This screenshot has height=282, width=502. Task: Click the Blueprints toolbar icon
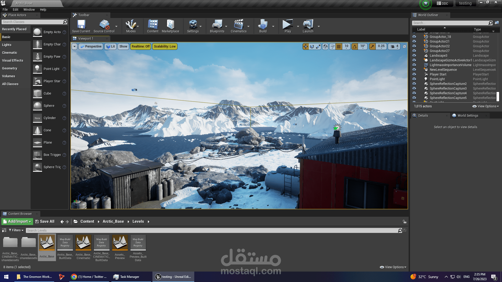click(217, 26)
